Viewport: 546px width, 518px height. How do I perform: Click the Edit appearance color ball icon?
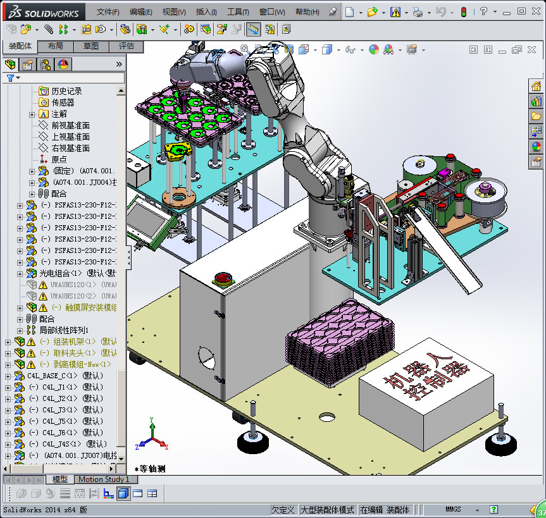click(374, 50)
